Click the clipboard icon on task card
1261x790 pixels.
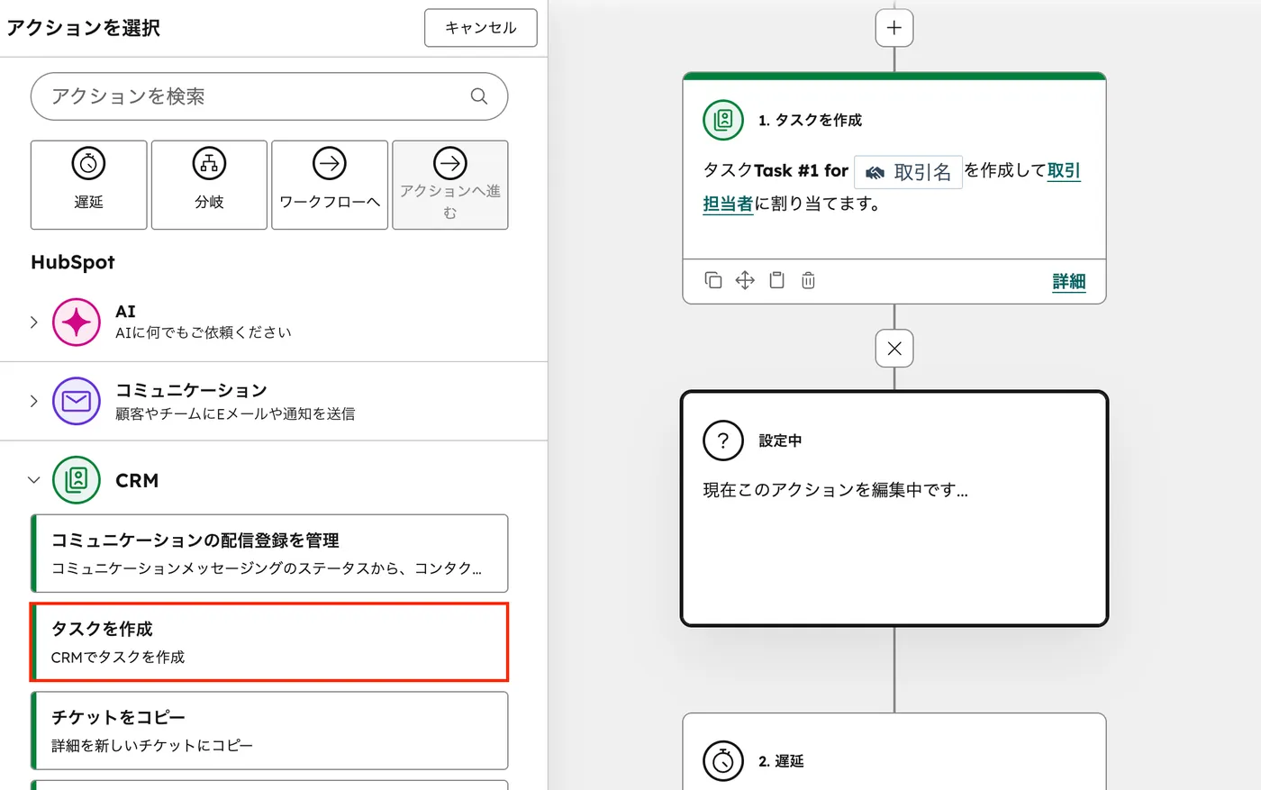click(776, 280)
